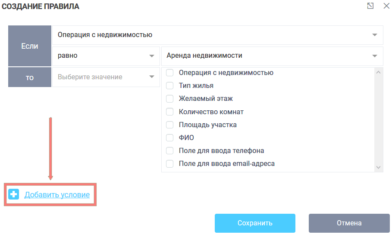Image resolution: width=392 pixels, height=234 pixels.
Task: Close the rule creation dialog
Action: (x=386, y=6)
